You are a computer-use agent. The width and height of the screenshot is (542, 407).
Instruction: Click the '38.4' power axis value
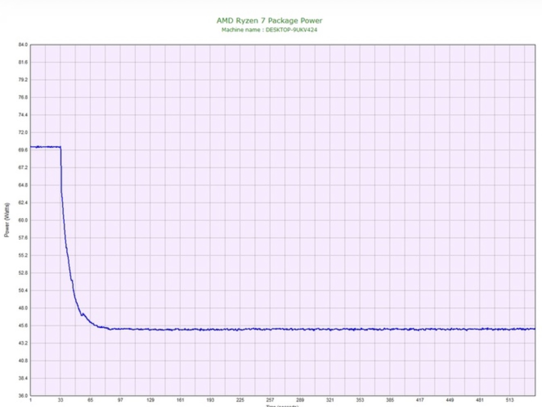(23, 378)
